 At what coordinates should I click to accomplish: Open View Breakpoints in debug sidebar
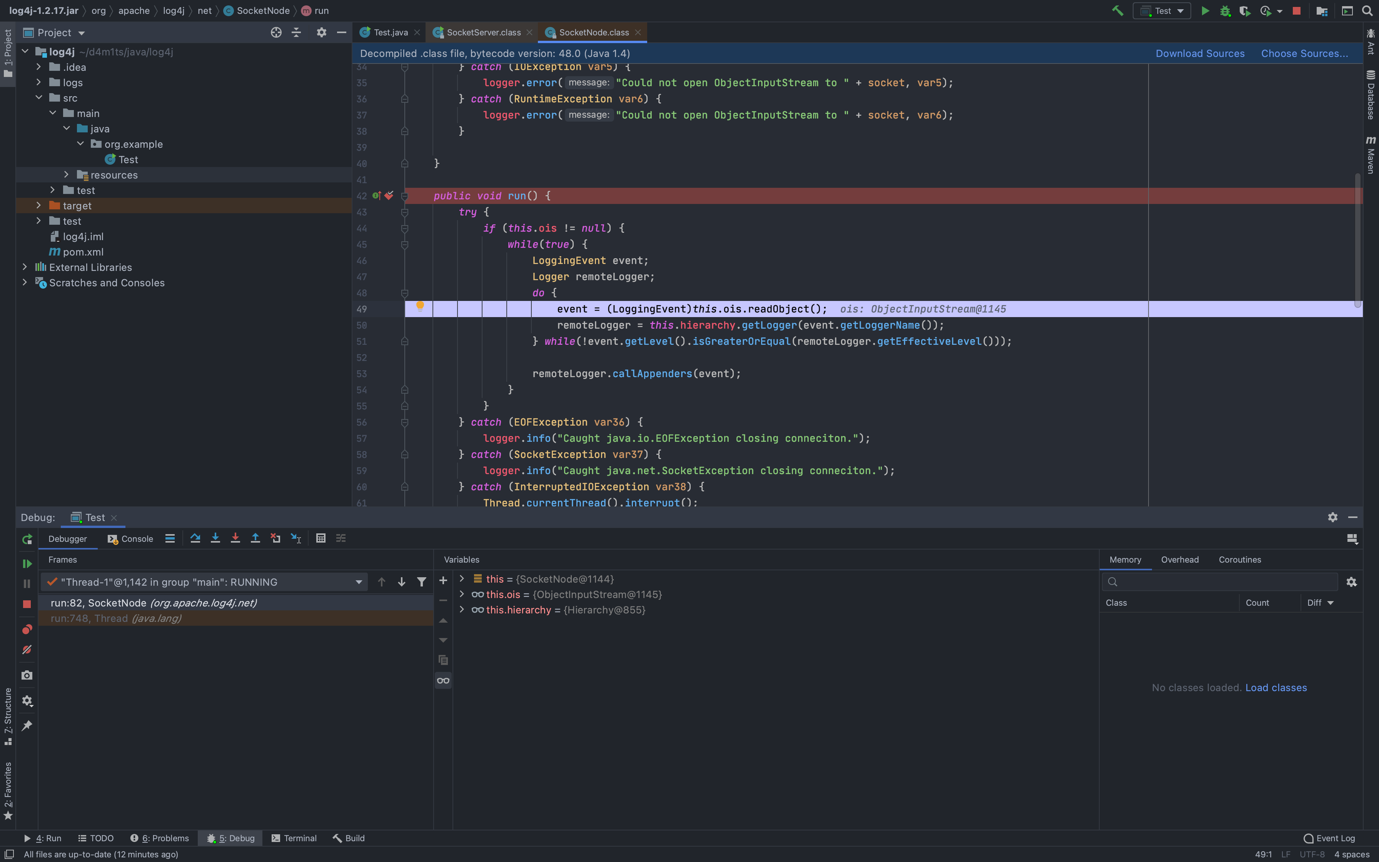pos(27,630)
